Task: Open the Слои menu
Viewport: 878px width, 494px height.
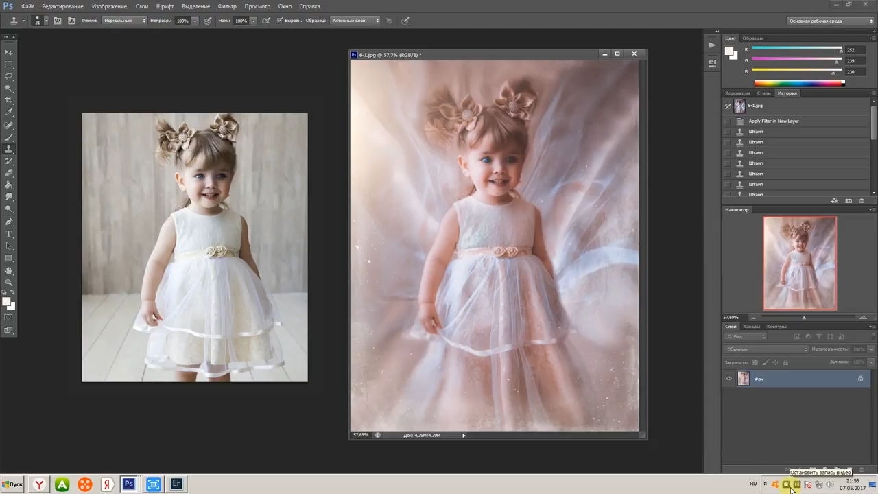Action: click(x=142, y=6)
